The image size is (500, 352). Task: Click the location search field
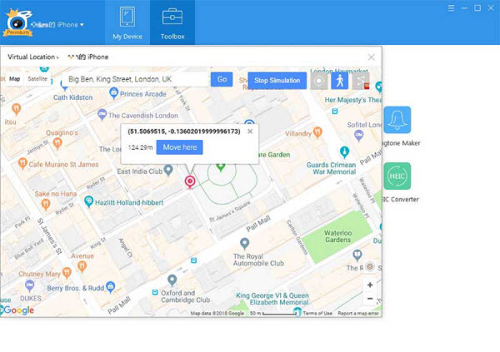click(136, 79)
